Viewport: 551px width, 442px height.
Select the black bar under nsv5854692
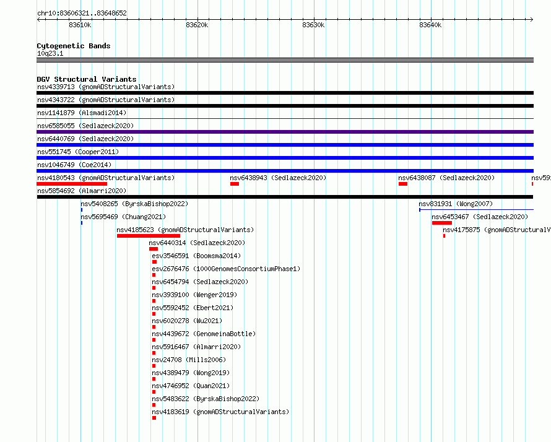(285, 197)
